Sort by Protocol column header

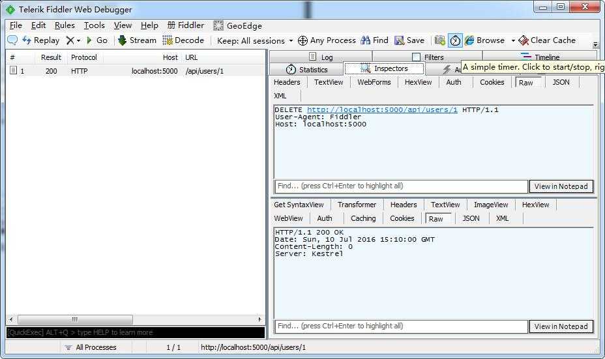(83, 57)
